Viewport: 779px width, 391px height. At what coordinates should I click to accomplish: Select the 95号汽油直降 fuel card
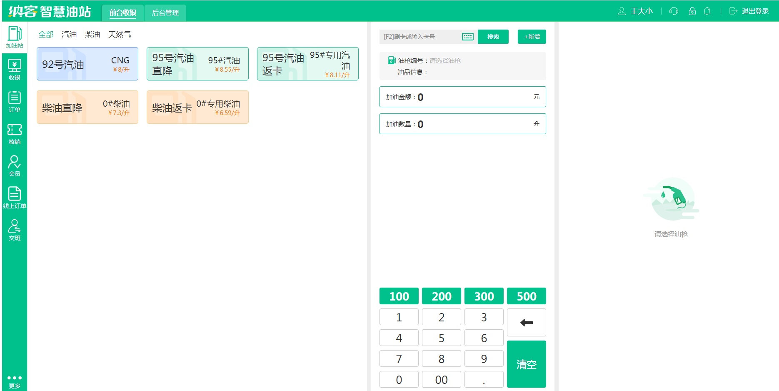[197, 64]
